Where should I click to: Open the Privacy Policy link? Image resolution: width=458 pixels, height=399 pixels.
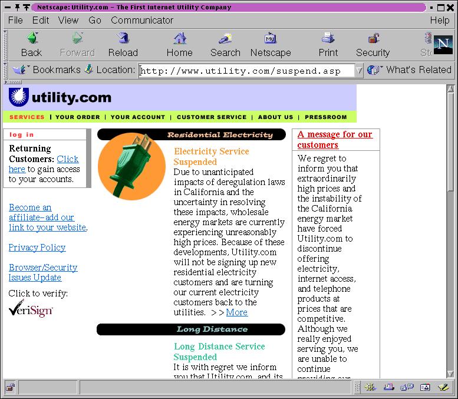(37, 248)
